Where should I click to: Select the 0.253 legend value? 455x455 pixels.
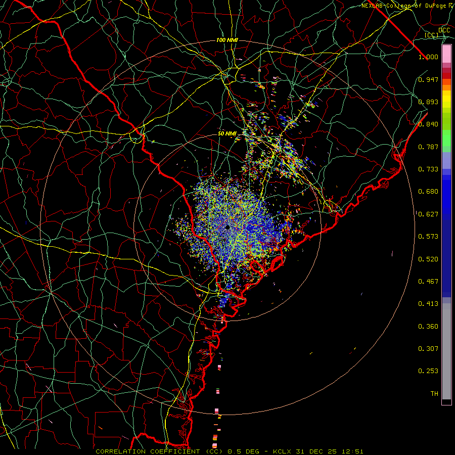coord(428,371)
